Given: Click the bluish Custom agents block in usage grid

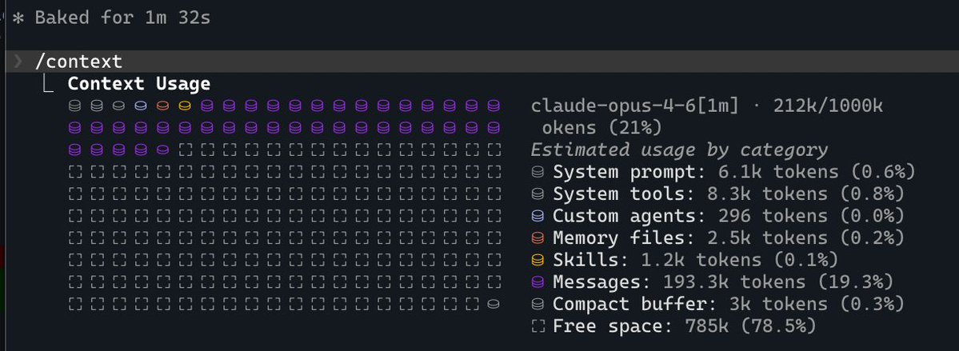Looking at the screenshot, I should pyautogui.click(x=141, y=106).
